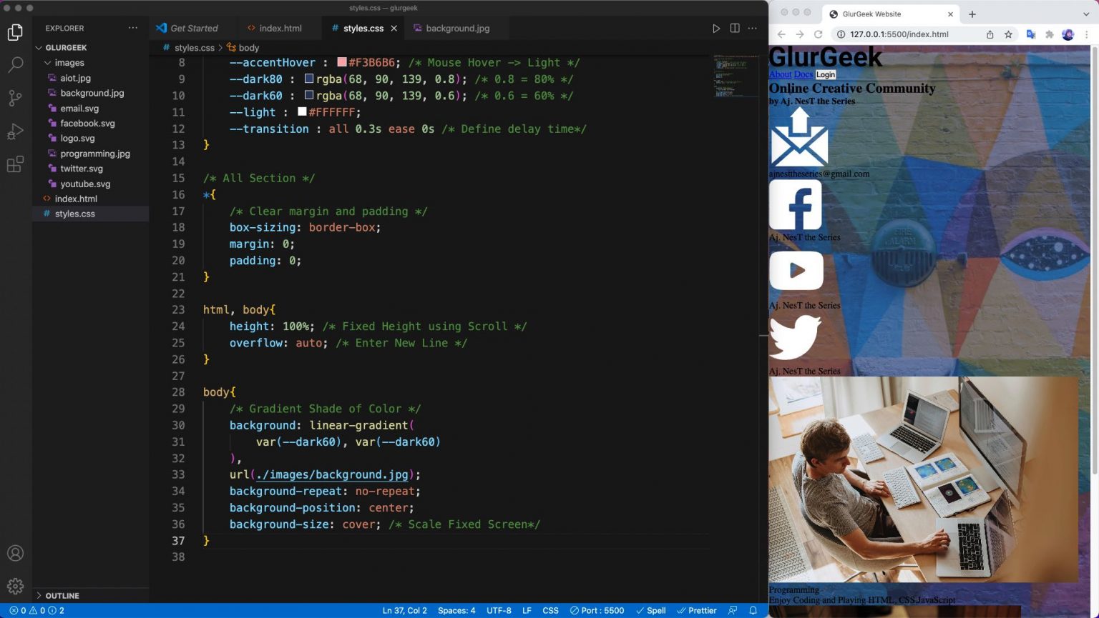
Task: Toggle Live Server on Port 5500
Action: 597,610
